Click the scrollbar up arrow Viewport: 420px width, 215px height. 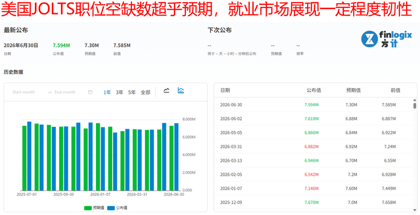(x=415, y=101)
